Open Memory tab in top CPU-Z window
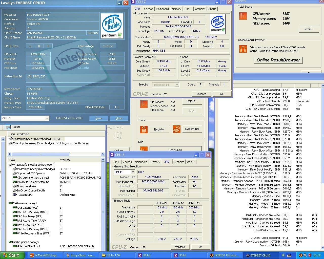The image size is (324, 259). click(176, 9)
